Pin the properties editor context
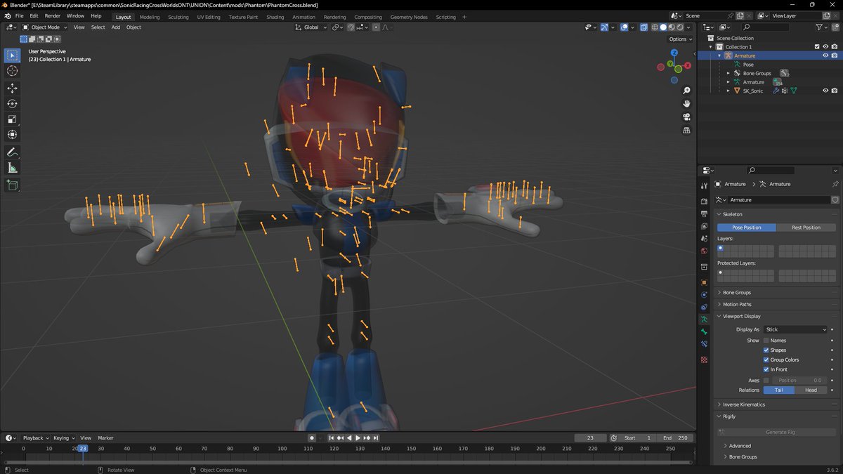 [x=835, y=184]
